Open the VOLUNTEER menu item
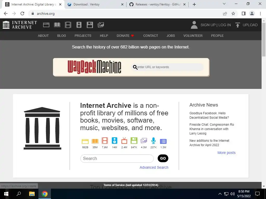This screenshot has height=199, width=266. click(x=193, y=36)
